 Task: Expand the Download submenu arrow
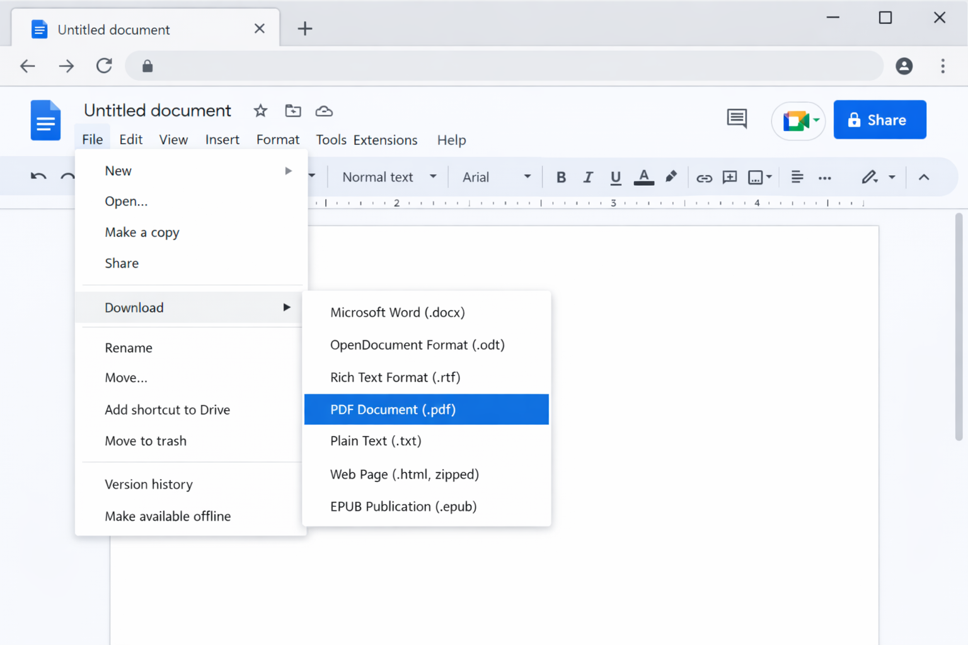[287, 307]
